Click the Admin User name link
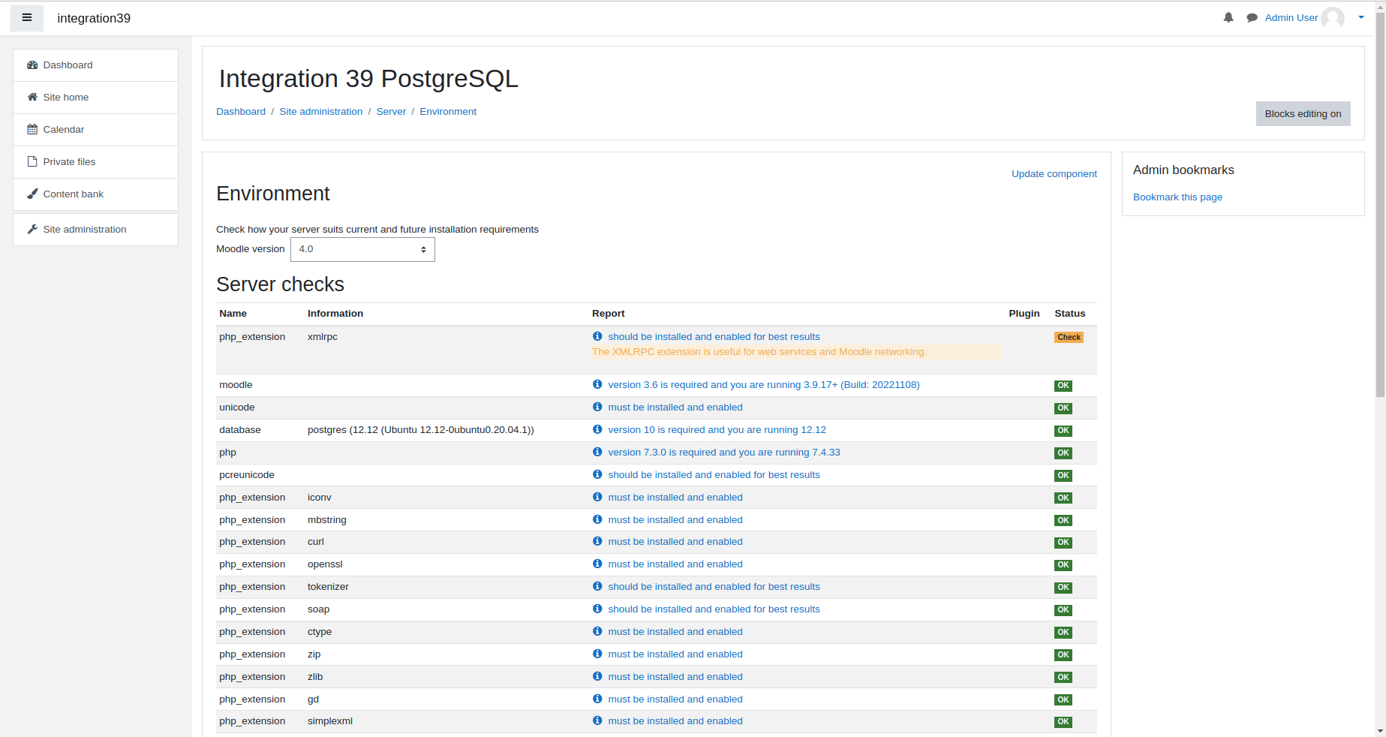1386x737 pixels. 1291,18
